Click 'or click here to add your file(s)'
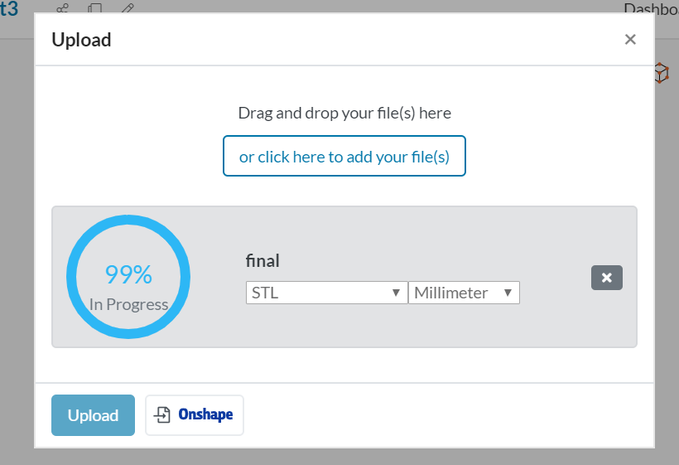 point(344,157)
